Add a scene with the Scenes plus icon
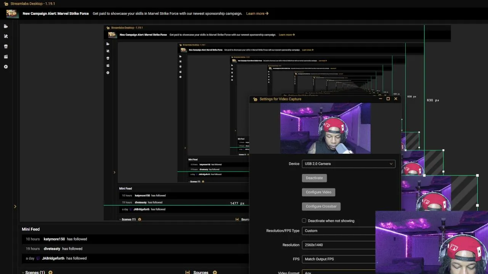 coord(50,272)
